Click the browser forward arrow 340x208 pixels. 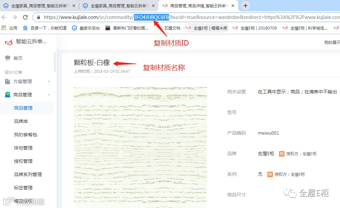click(x=15, y=17)
